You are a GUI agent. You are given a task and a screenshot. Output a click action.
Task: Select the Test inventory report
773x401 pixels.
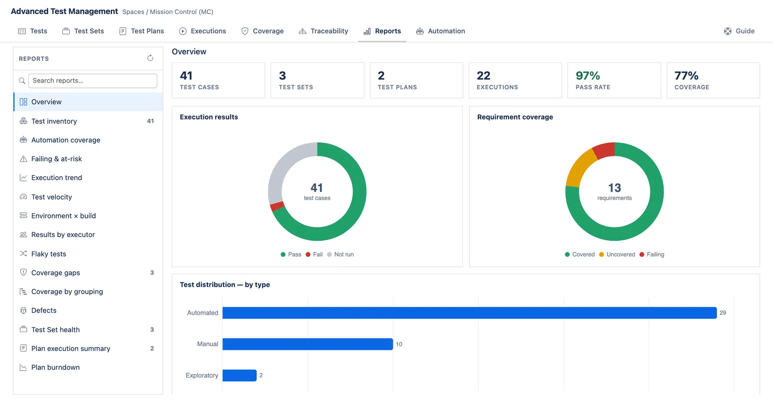[88, 121]
